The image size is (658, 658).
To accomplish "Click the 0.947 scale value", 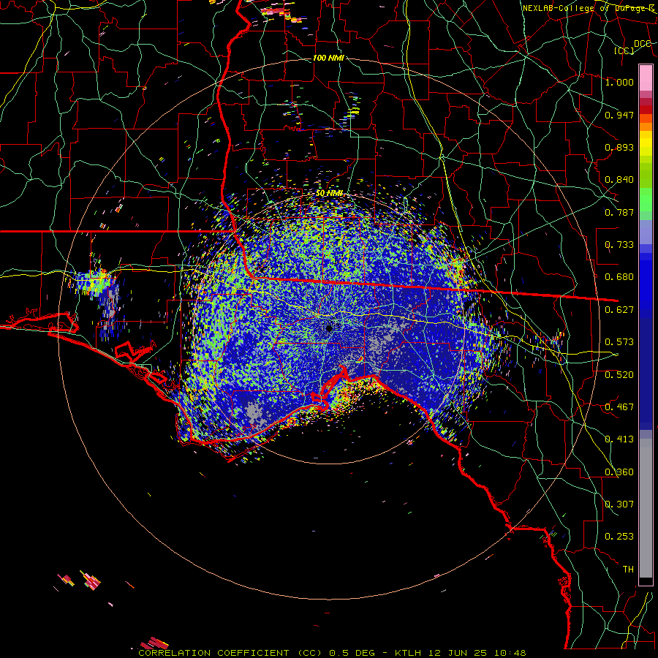I will (619, 115).
